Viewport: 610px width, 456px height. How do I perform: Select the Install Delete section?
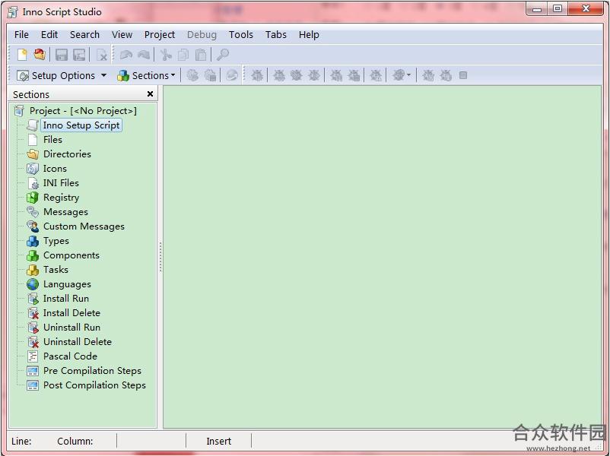pos(71,313)
